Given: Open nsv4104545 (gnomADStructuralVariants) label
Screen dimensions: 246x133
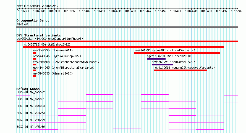Looking at the screenshot, I should [64, 68].
